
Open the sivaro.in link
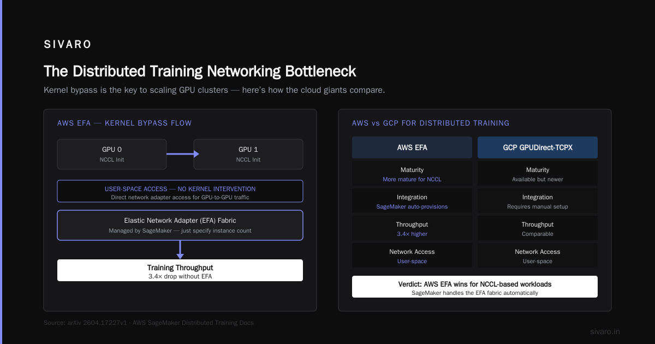[x=605, y=331]
